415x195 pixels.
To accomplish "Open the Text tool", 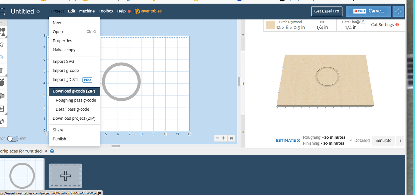I will coord(2,70).
